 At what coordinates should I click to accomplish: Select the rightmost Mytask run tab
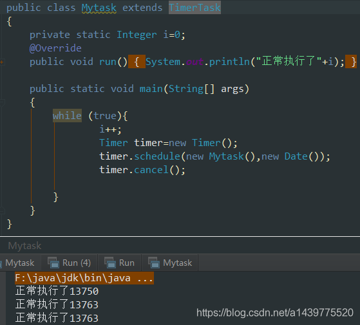pyautogui.click(x=170, y=263)
